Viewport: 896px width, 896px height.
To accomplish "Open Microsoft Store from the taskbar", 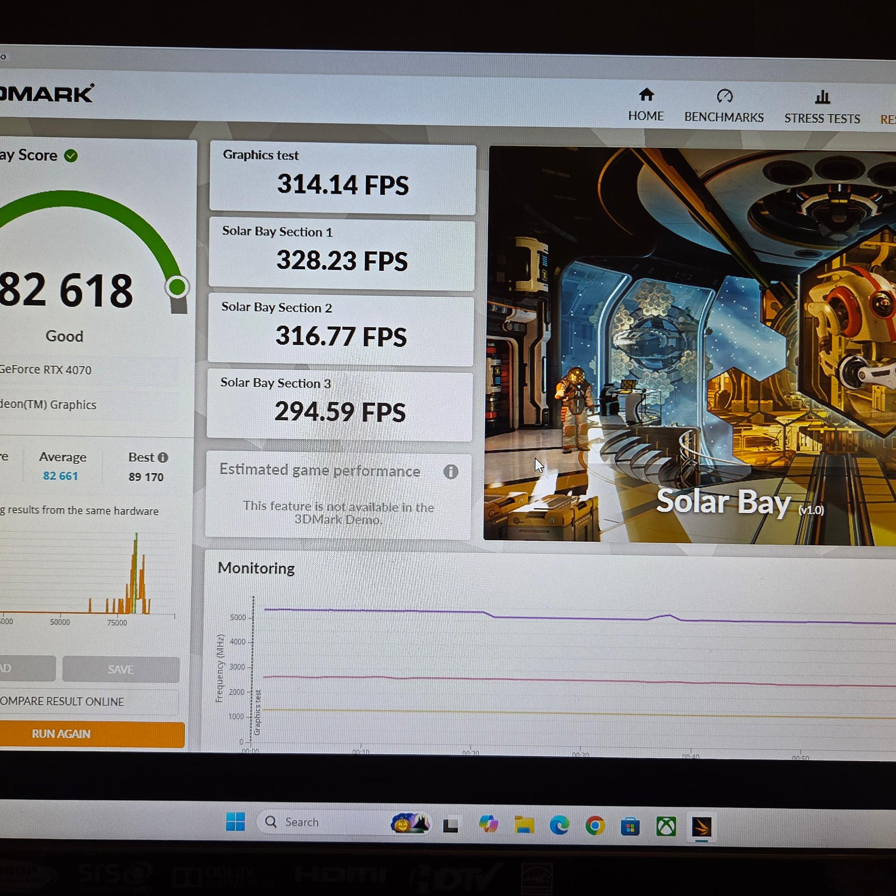I will pos(630,826).
